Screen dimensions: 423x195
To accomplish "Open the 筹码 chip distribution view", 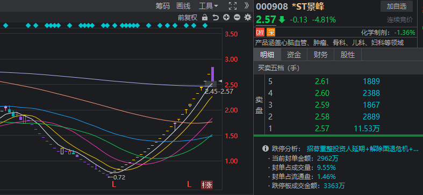I will (162, 6).
